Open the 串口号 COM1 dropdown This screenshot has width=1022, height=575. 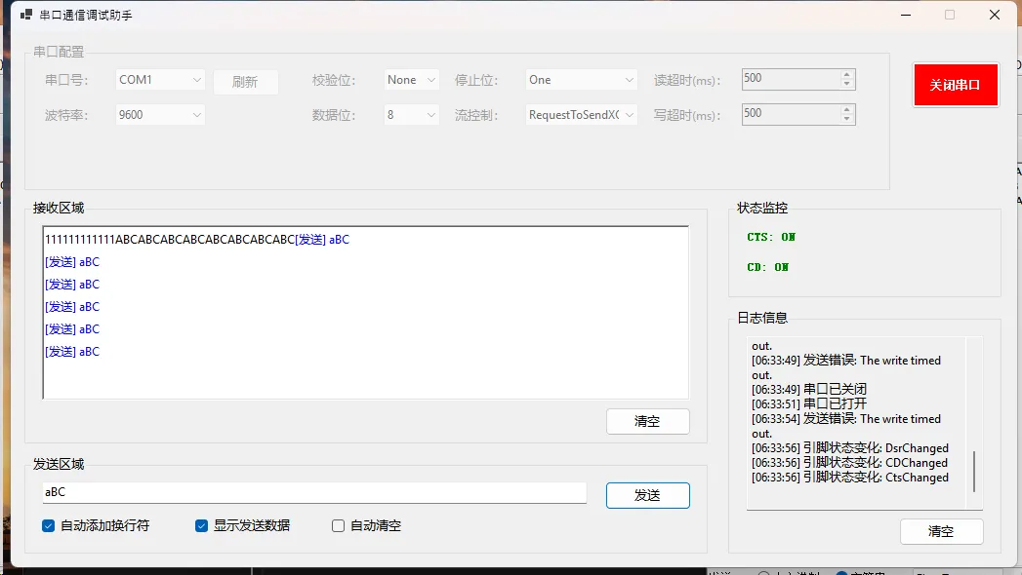160,80
